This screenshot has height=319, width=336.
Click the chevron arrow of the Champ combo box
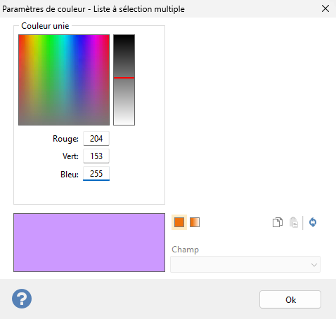pyautogui.click(x=314, y=265)
